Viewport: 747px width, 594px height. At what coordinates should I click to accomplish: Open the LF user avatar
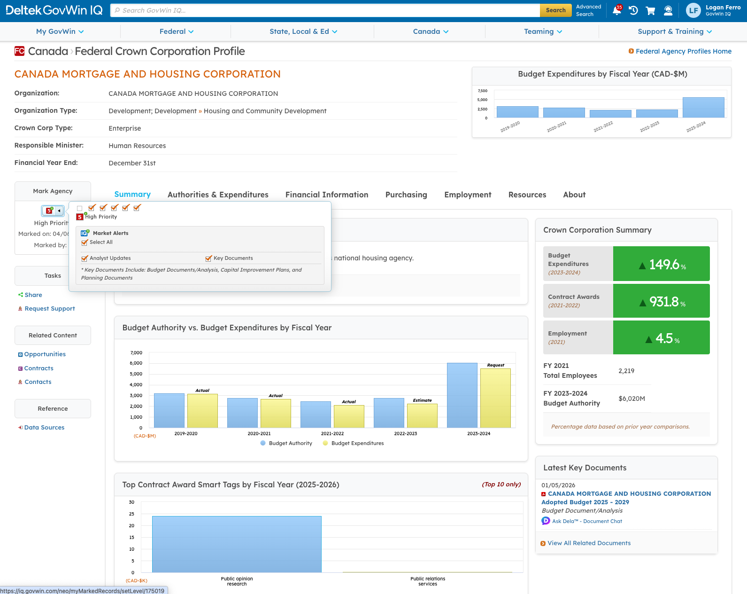coord(693,10)
